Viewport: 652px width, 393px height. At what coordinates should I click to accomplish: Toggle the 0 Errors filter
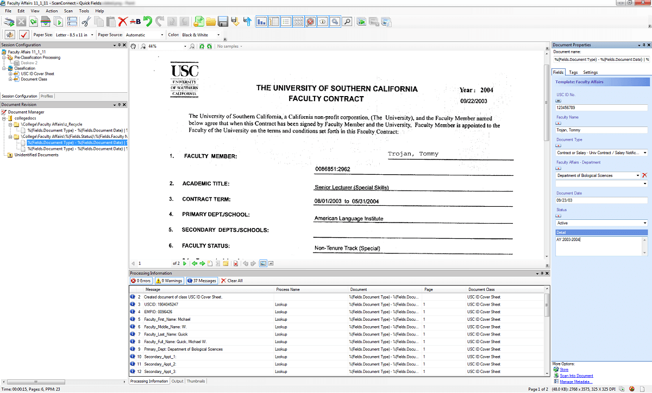click(141, 281)
